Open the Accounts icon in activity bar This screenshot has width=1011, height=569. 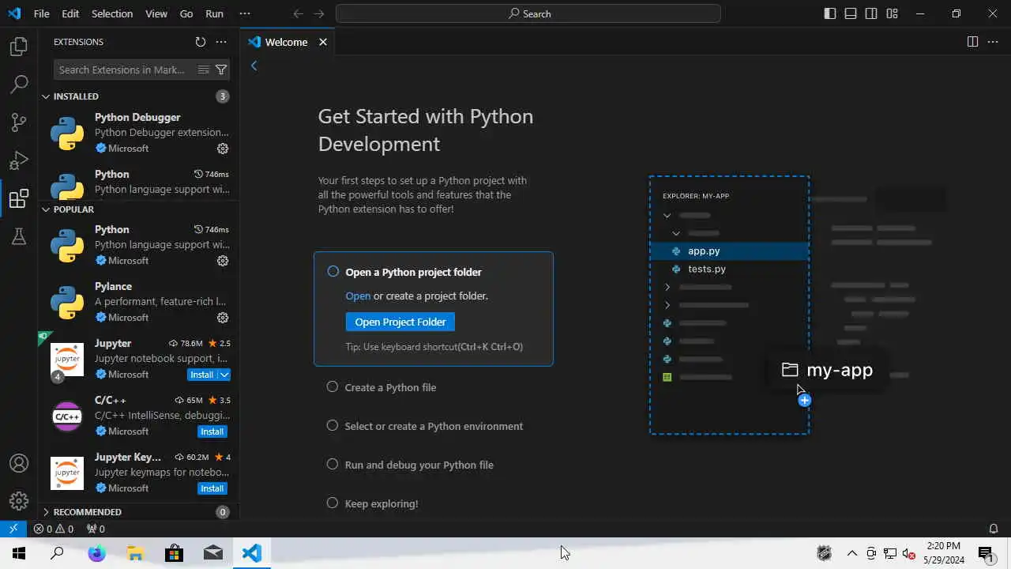pos(19,463)
